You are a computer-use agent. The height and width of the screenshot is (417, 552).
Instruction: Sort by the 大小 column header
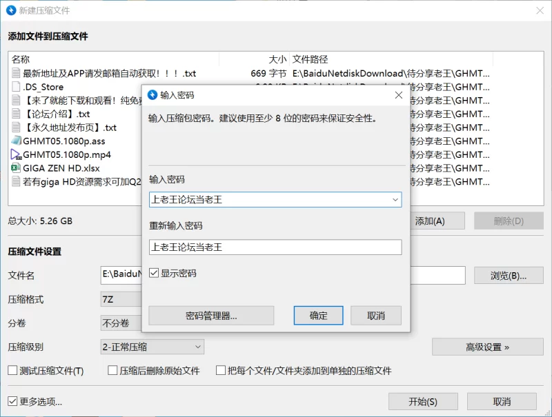click(x=254, y=59)
